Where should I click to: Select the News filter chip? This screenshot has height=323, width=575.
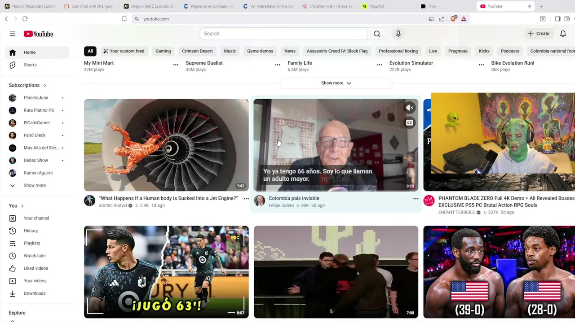pyautogui.click(x=290, y=51)
